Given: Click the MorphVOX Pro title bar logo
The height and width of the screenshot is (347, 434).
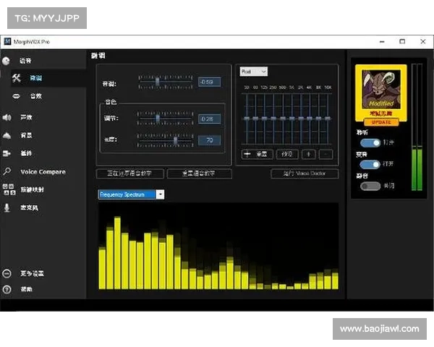Looking at the screenshot, I should click(7, 42).
